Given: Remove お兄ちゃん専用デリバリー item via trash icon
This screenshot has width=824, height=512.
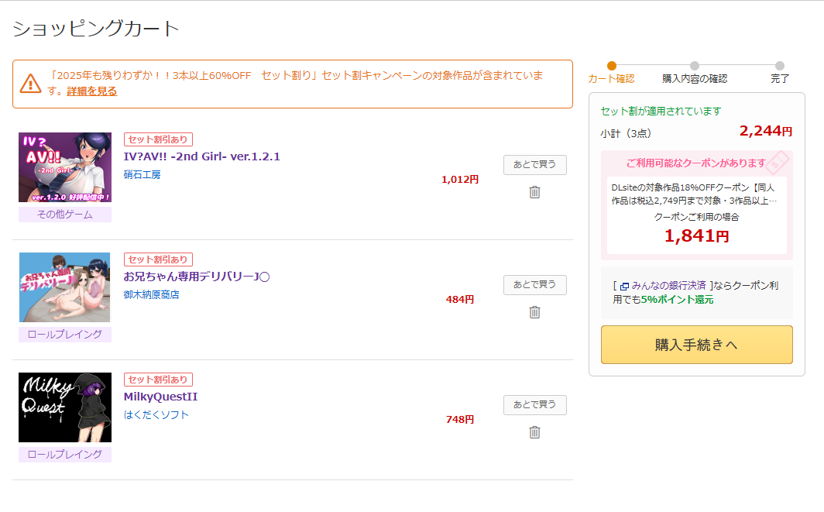Looking at the screenshot, I should [534, 312].
